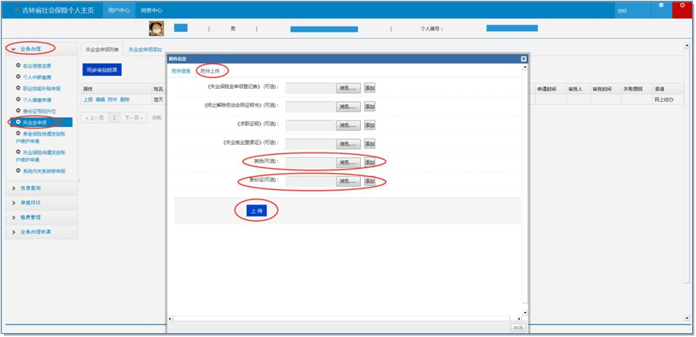Click the 《求职证明》 file input field
The height and width of the screenshot is (337, 696).
(x=309, y=125)
